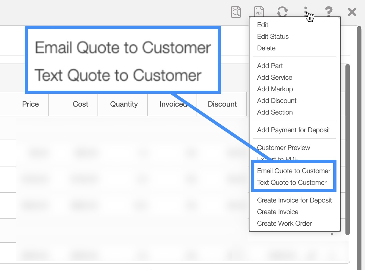Click the PDF export icon
Screen dimensions: 365x270
click(x=259, y=12)
